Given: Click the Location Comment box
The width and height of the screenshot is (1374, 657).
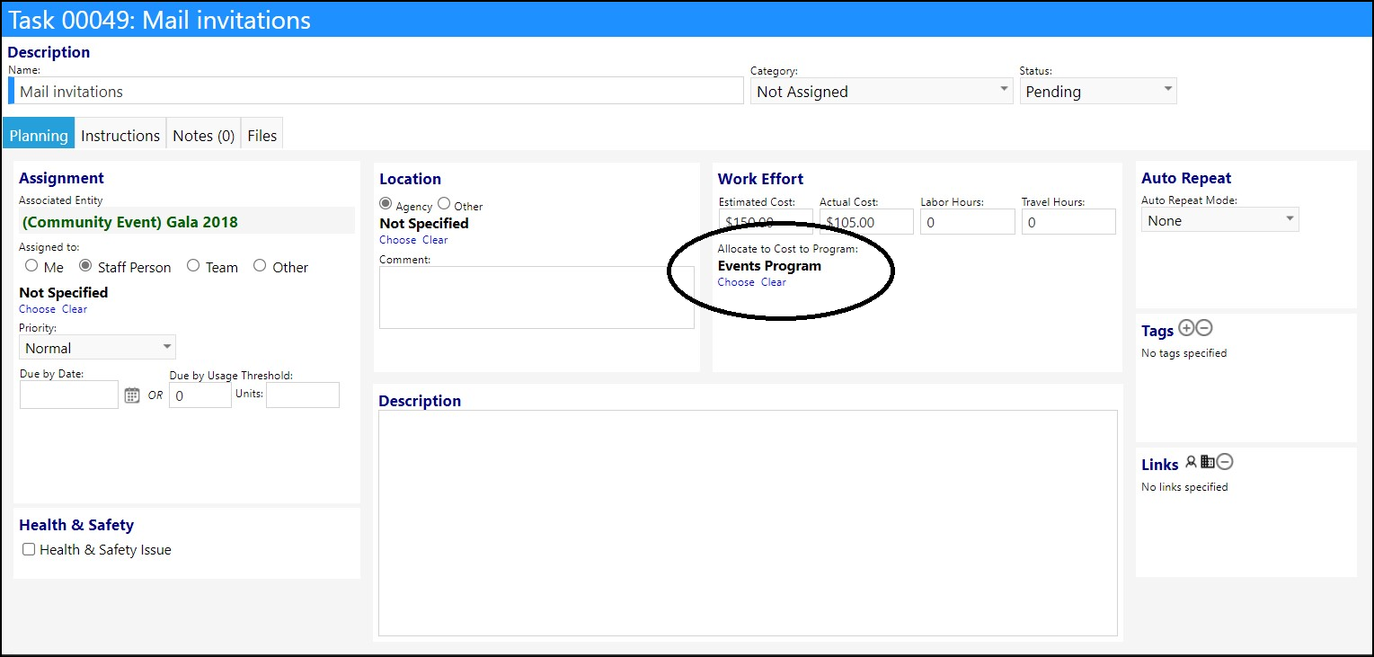Looking at the screenshot, I should [536, 297].
